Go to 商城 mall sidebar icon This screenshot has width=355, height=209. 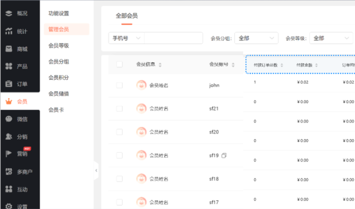click(9, 49)
